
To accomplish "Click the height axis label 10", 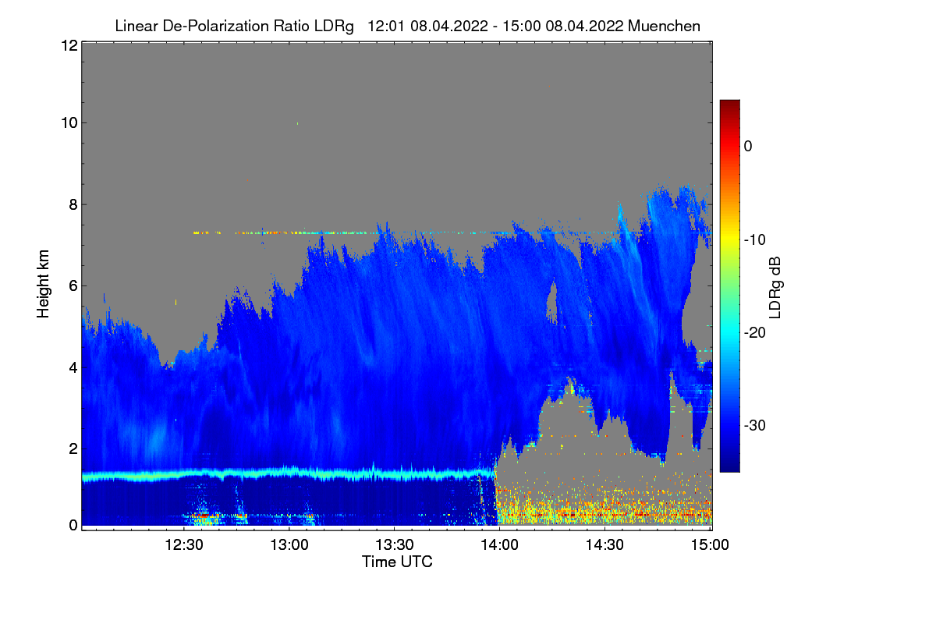I will (x=68, y=122).
